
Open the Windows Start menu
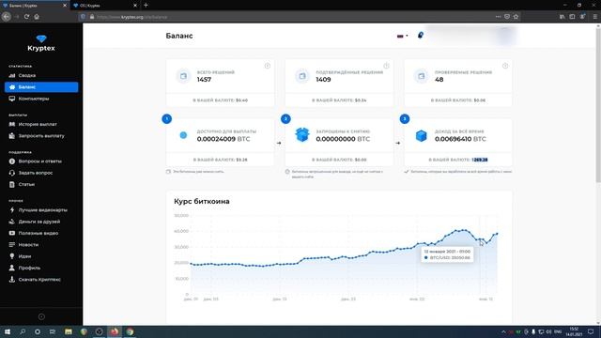(x=8, y=331)
